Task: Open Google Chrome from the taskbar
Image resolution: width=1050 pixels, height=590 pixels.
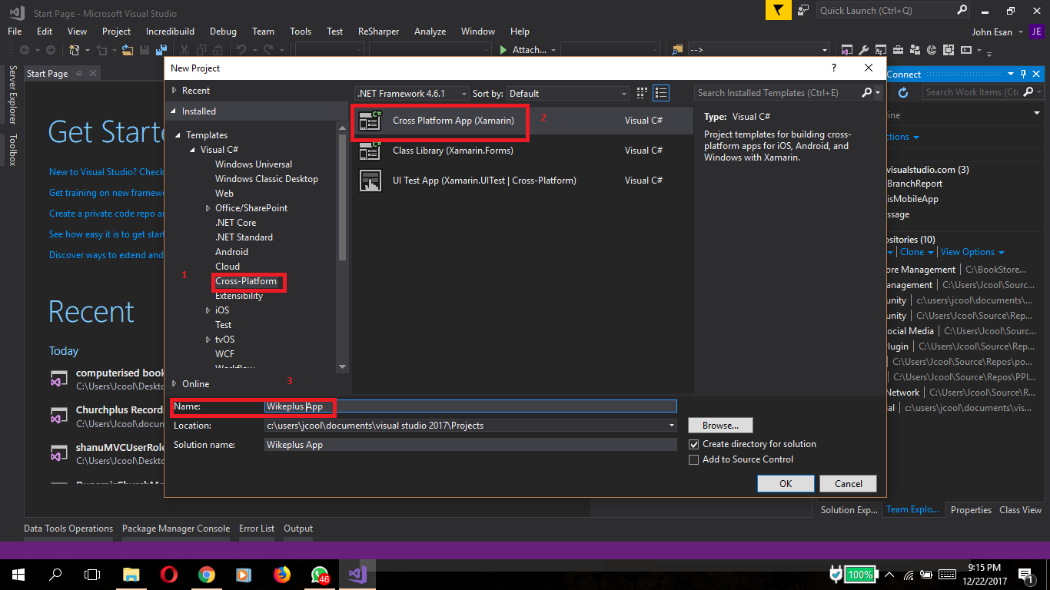Action: (x=206, y=574)
